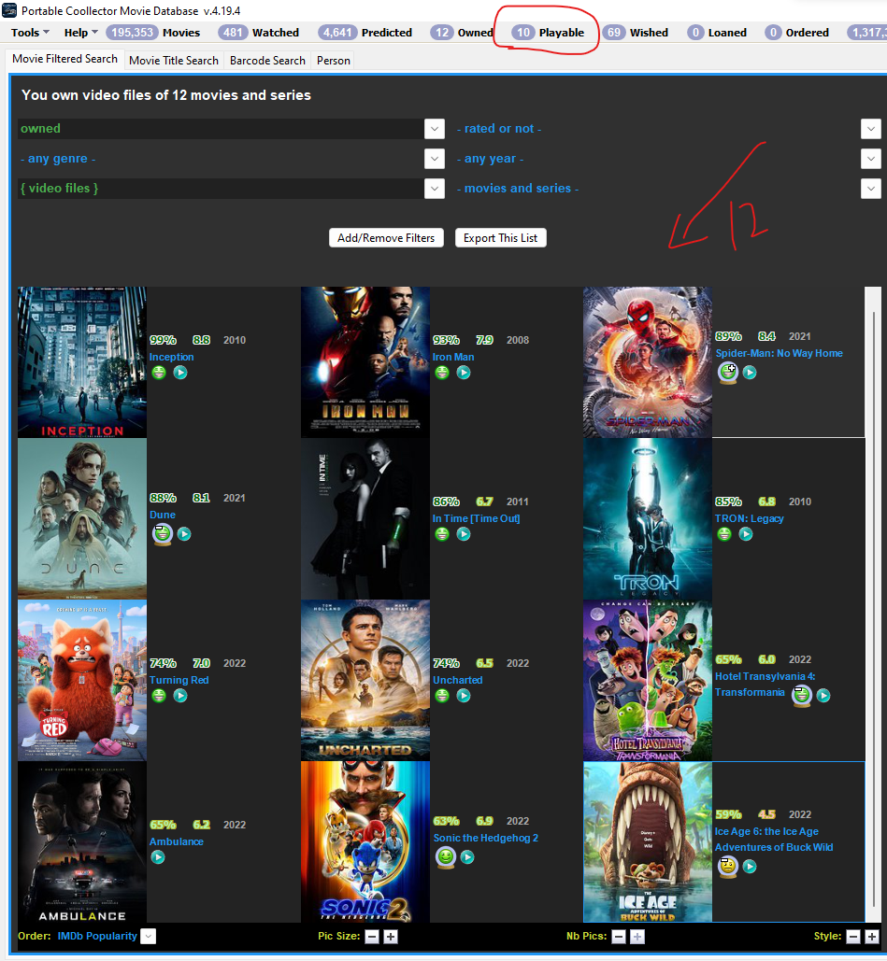Click the rating smiley for Sonic the Hedgehog 2
Viewport: 887px width, 961px height.
446,856
